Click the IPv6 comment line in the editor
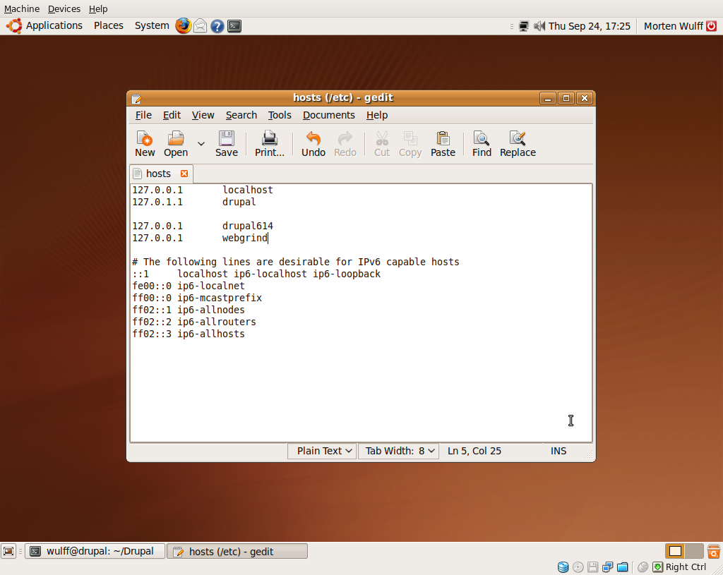 click(x=296, y=262)
